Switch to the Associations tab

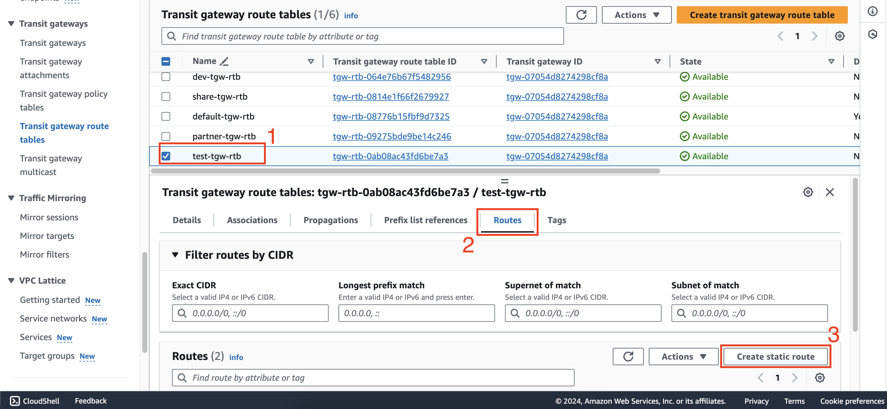coord(252,220)
